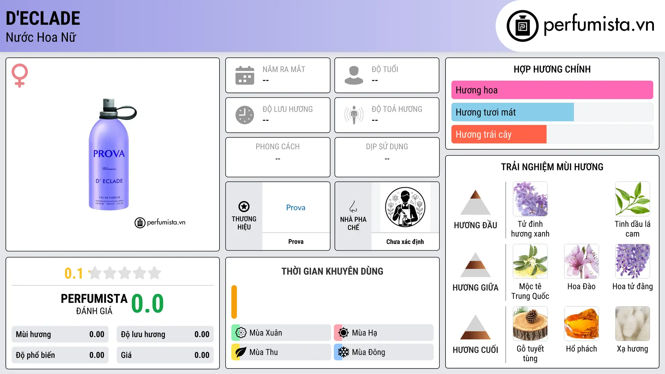Click the Giá score row
The image size is (665, 374).
coord(165,355)
